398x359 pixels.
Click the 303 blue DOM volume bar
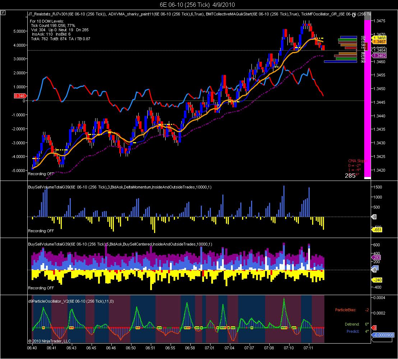(x=341, y=62)
